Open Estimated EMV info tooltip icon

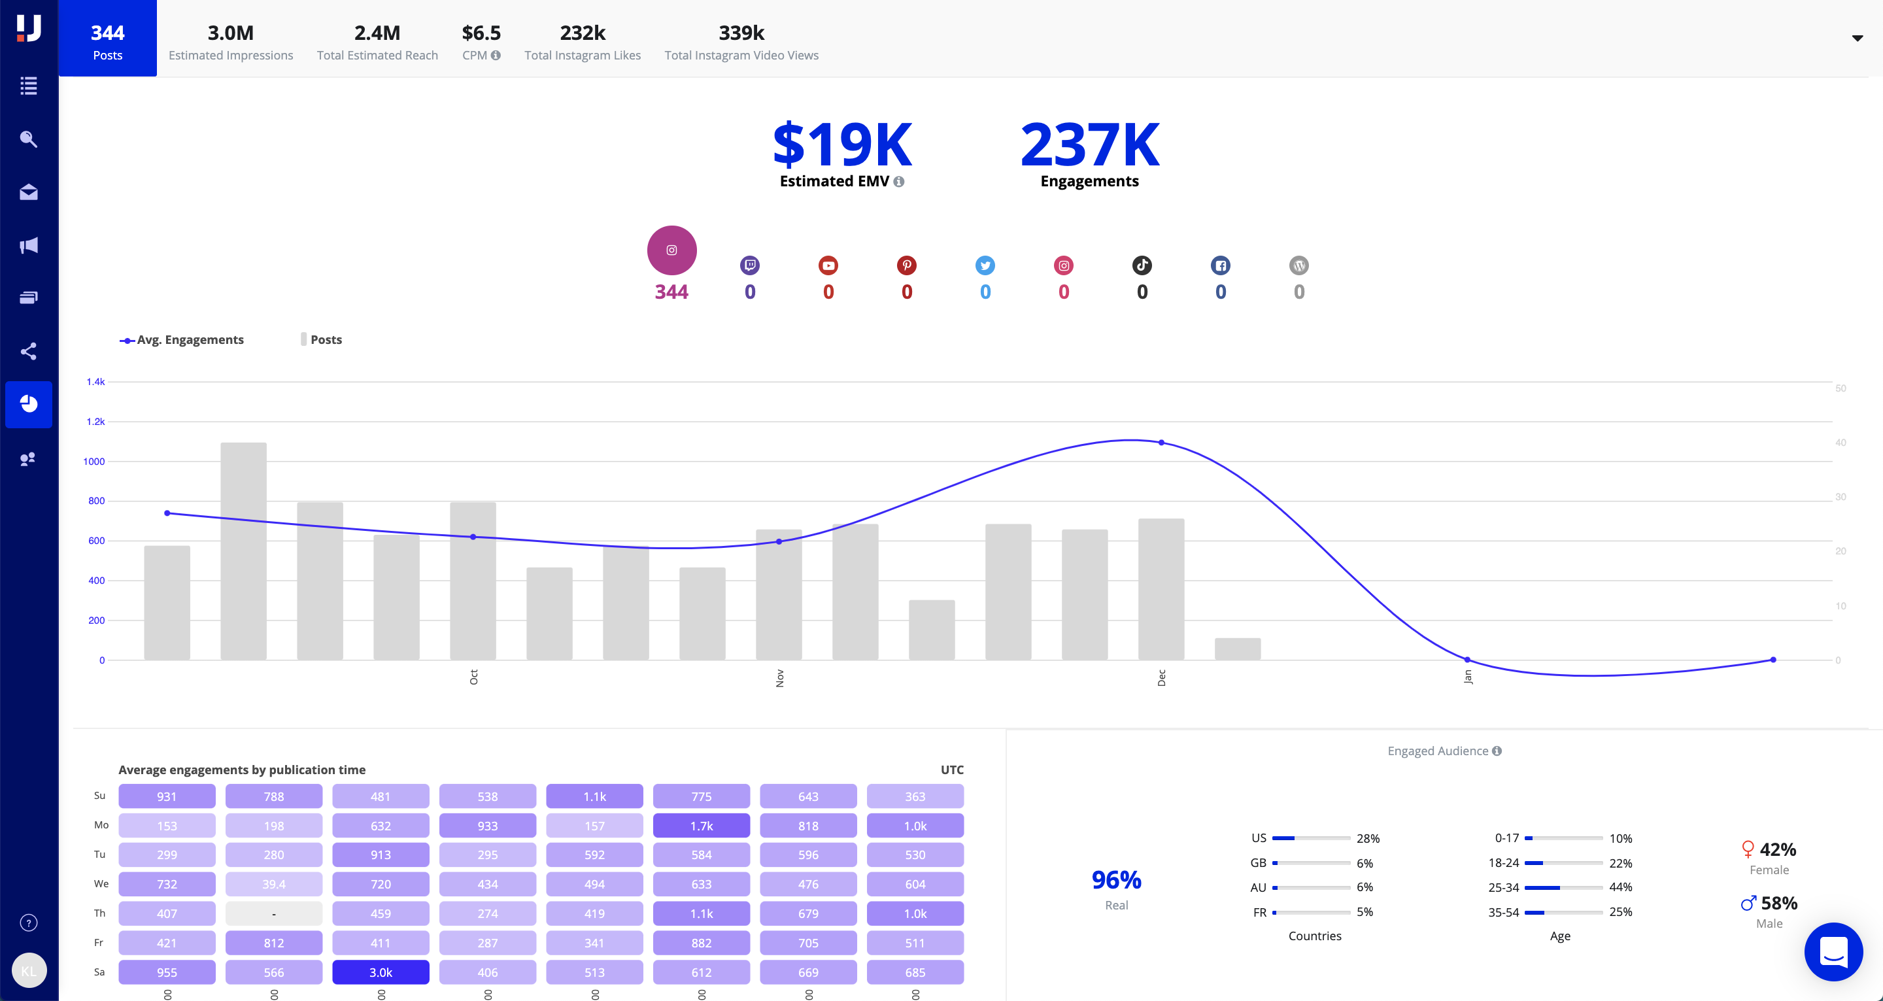(x=899, y=181)
